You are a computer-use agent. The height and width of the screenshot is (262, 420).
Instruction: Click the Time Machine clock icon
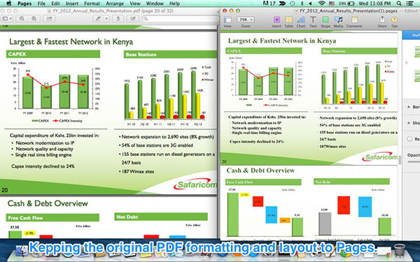tap(293, 3)
